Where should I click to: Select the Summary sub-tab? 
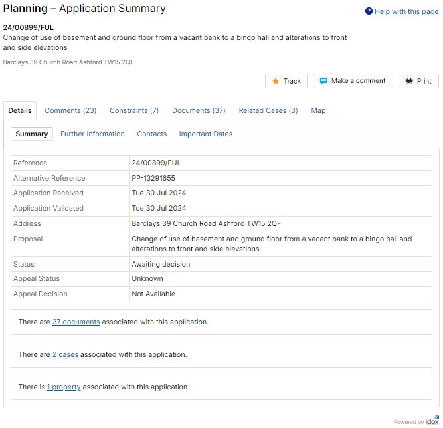[x=32, y=134]
